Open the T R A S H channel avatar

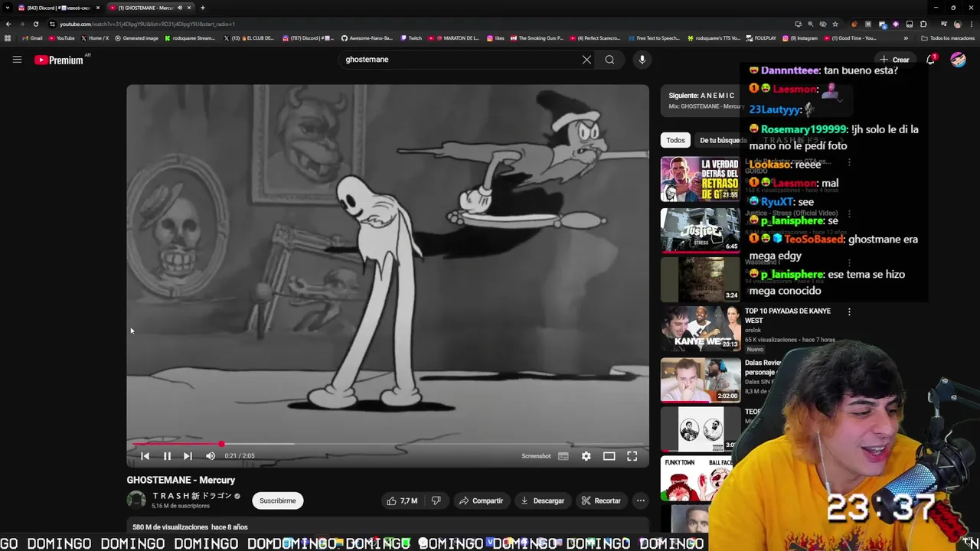(x=136, y=500)
